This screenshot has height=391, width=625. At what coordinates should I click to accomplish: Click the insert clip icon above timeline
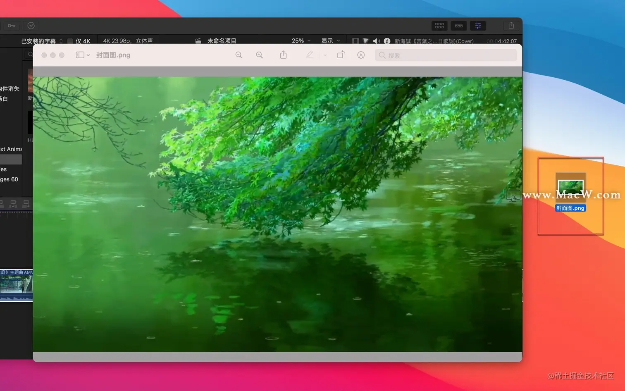coord(13,203)
